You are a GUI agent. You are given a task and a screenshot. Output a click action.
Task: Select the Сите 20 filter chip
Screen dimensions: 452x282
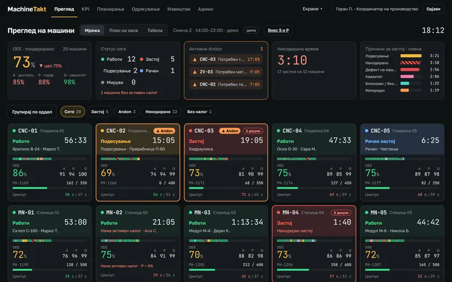click(73, 112)
